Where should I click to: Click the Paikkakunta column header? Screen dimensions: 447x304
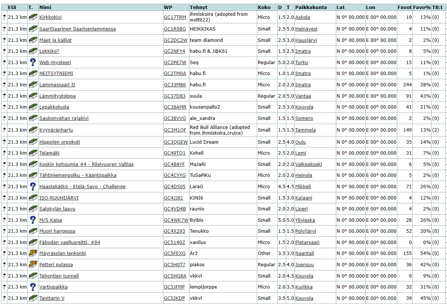pos(311,7)
